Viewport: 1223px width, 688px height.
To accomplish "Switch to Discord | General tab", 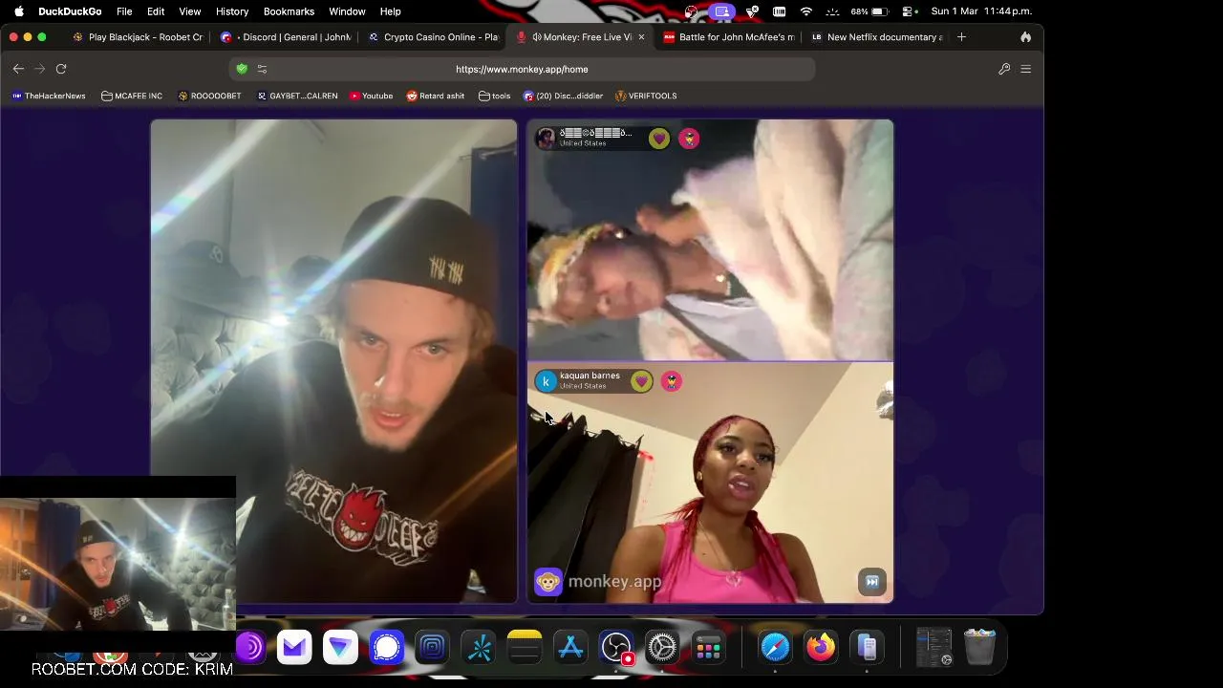I will 287,37.
